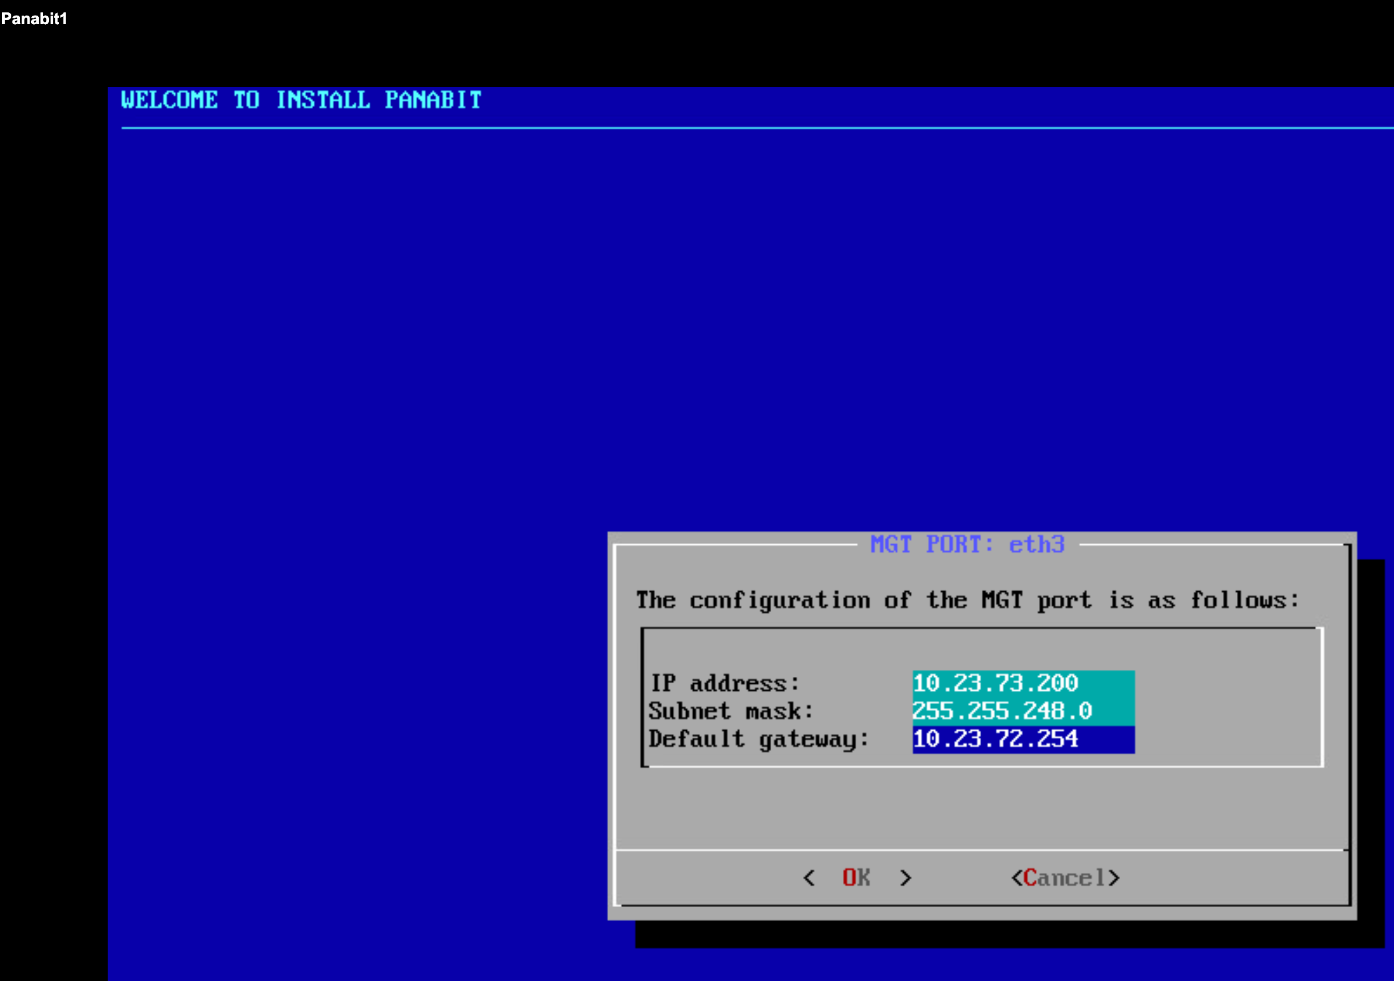Screen dimensions: 1394x981
Task: Click the closing bracket of Cancel
Action: pos(1114,878)
